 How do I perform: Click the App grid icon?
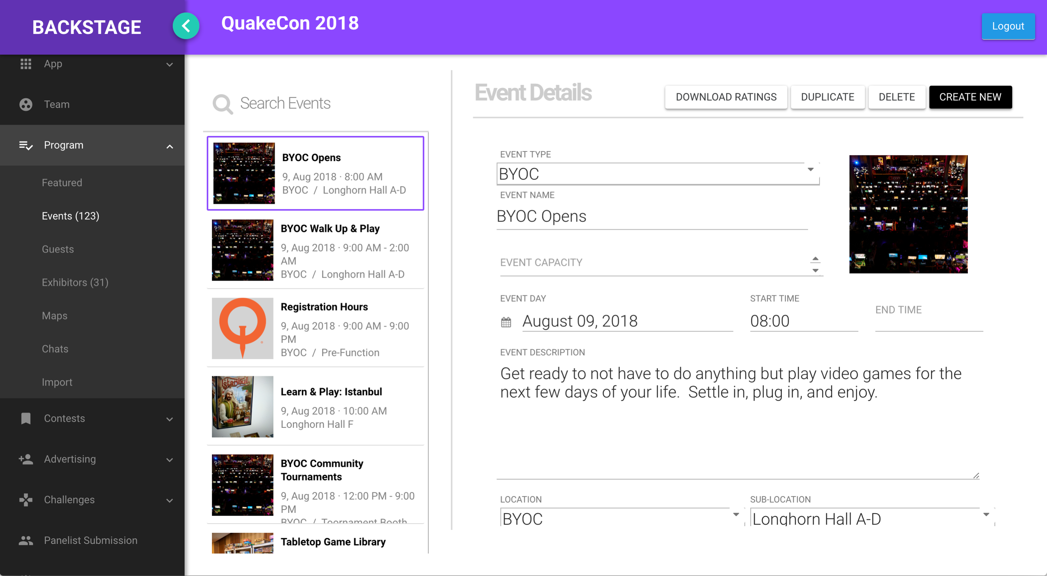tap(26, 64)
